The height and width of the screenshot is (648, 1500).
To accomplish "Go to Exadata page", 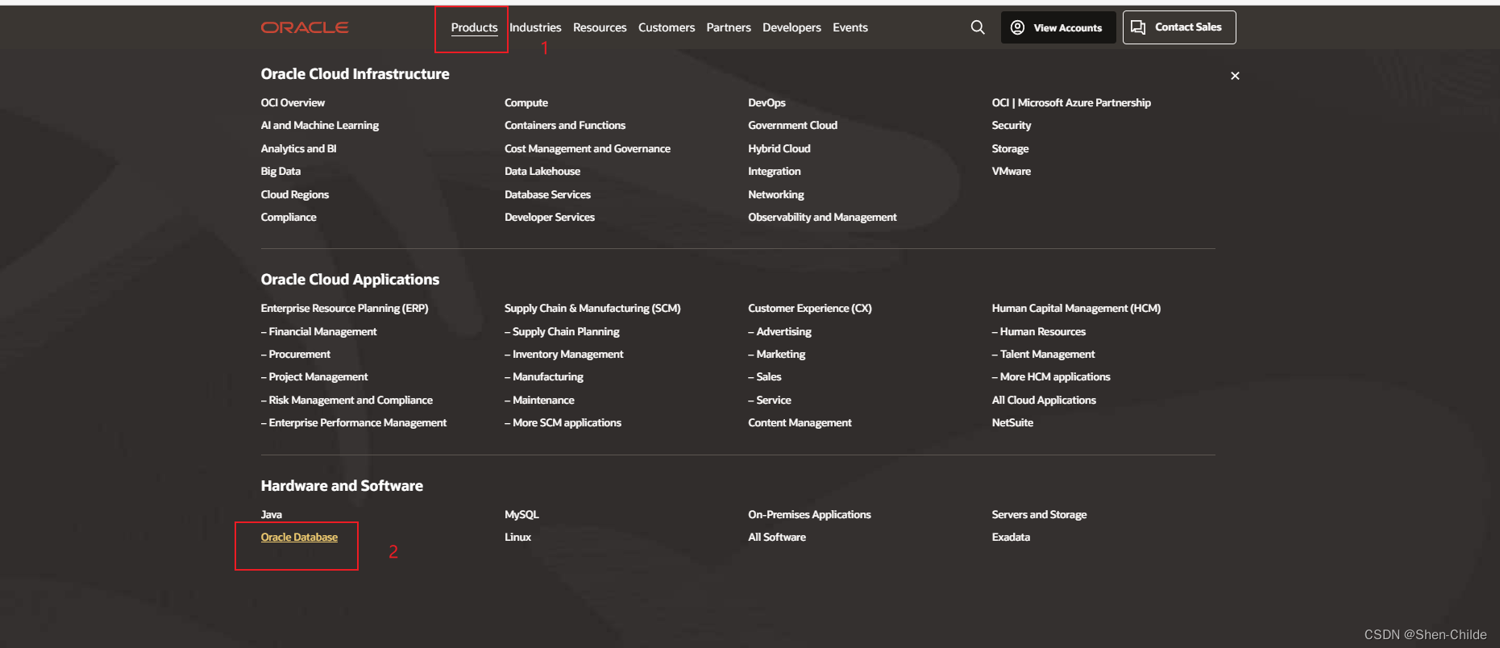I will click(1011, 537).
